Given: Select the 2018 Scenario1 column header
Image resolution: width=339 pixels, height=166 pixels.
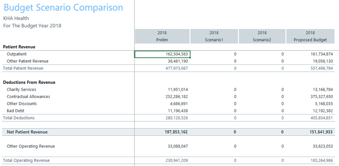Looking at the screenshot, I should click(x=214, y=36).
